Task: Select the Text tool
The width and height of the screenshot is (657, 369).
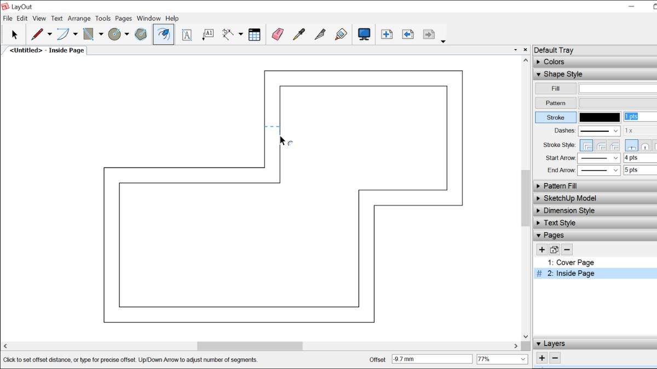Action: pos(187,34)
